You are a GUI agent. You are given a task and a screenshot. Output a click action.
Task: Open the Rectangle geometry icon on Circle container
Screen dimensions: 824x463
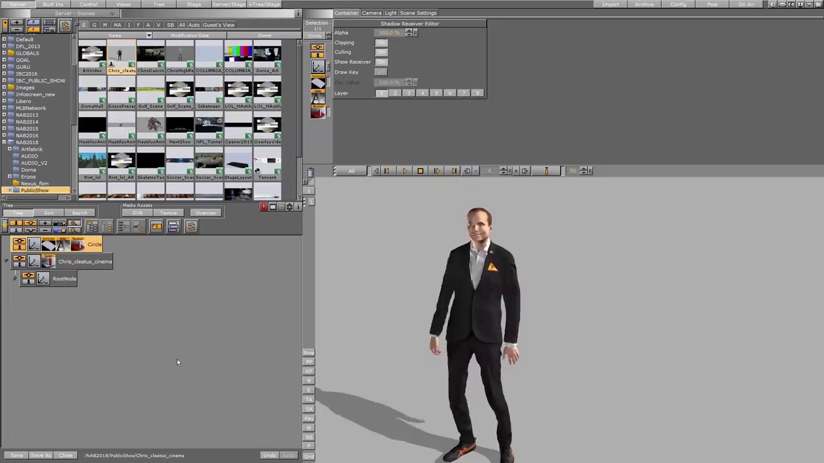tap(49, 244)
